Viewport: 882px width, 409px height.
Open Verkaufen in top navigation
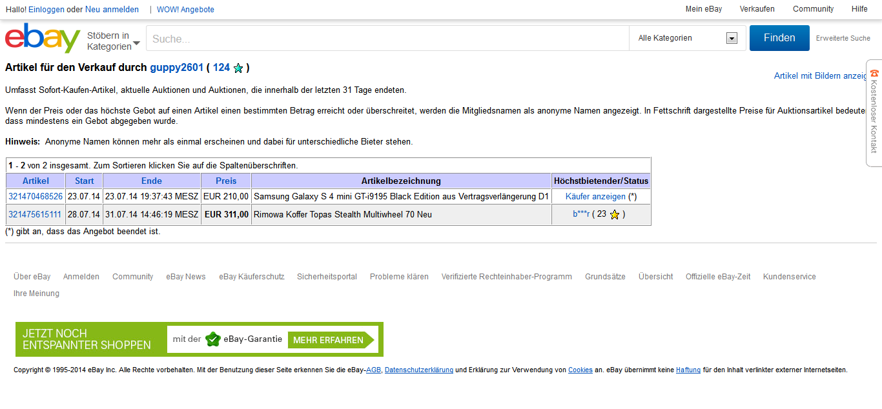click(757, 9)
